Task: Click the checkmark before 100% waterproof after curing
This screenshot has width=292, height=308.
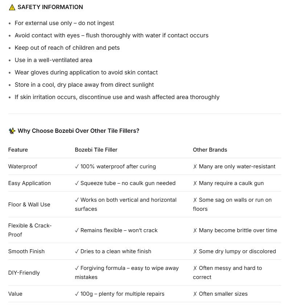Action: (77, 167)
